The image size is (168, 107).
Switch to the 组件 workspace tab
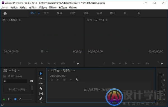46,13
